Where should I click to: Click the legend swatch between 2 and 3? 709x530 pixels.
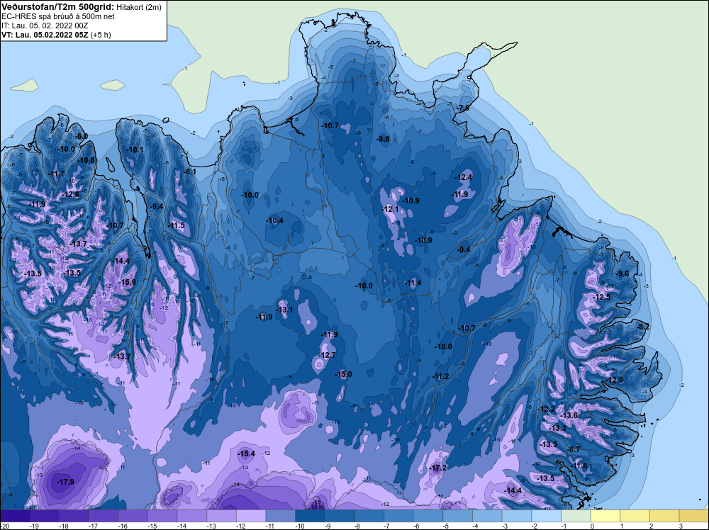point(665,516)
